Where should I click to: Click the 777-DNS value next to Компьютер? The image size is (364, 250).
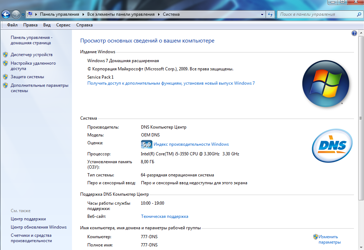pyautogui.click(x=149, y=237)
